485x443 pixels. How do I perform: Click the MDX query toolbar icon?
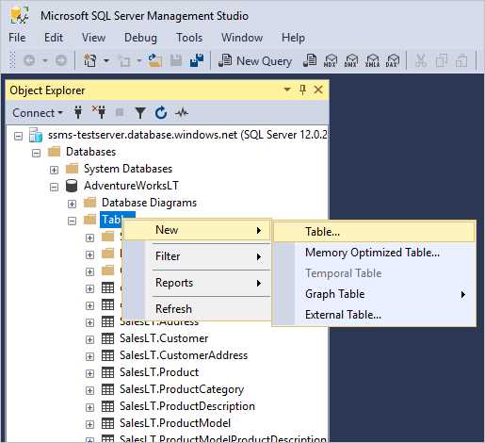pos(331,60)
